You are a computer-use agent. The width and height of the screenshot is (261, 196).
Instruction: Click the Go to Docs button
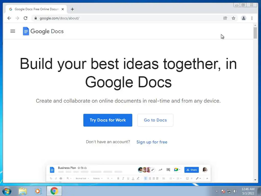(155, 120)
